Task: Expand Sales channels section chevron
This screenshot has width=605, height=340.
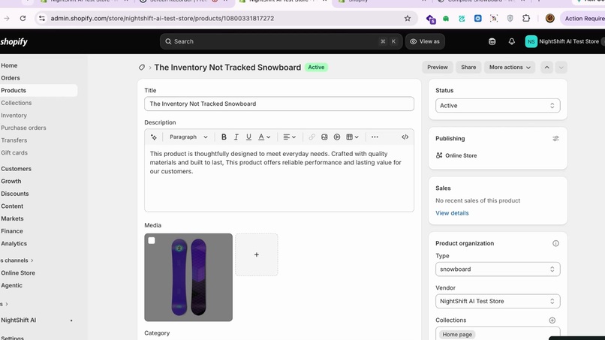Action: click(x=32, y=260)
